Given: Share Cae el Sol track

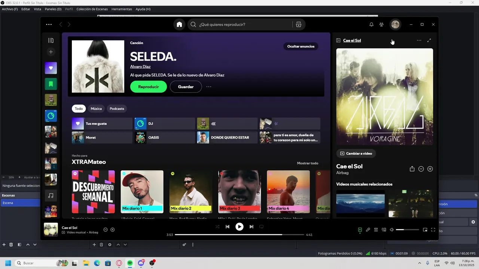Looking at the screenshot, I should 412,169.
